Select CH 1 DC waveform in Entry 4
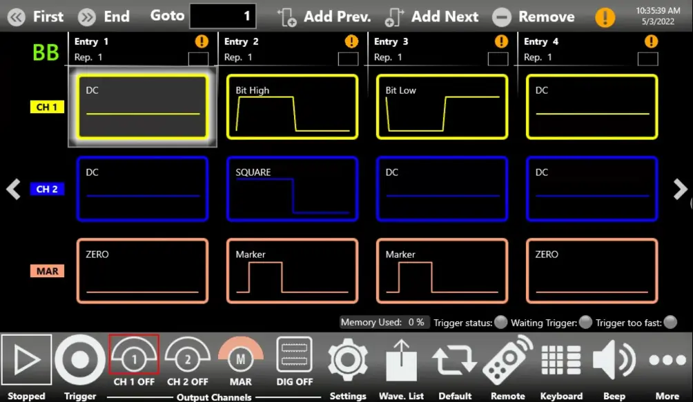This screenshot has height=402, width=693. tap(592, 107)
